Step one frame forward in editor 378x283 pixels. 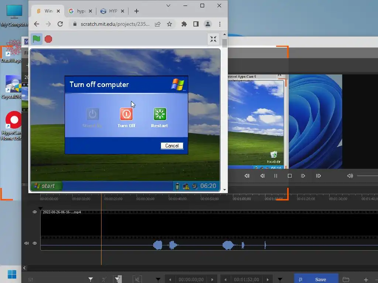(x=303, y=176)
